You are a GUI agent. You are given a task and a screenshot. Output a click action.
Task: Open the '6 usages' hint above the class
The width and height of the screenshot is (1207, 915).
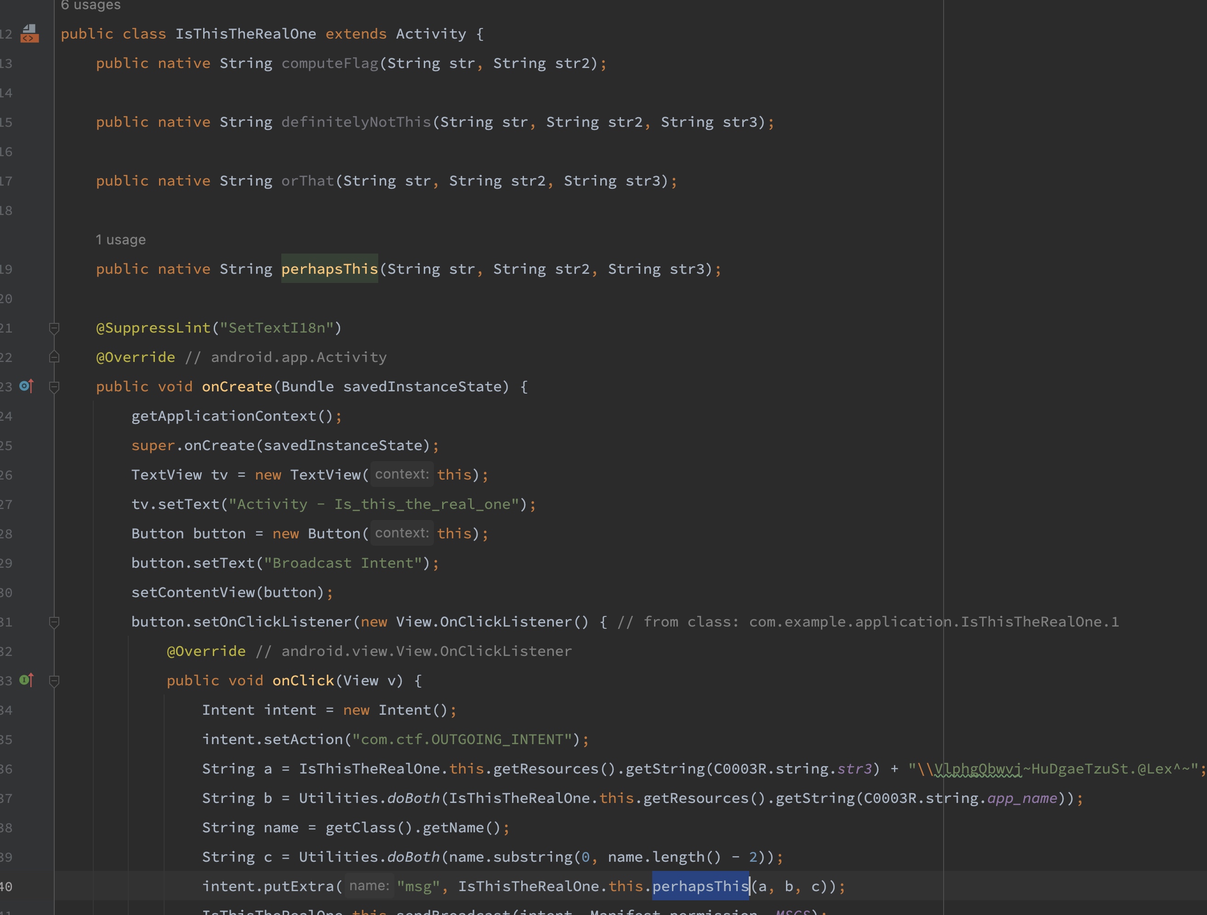[91, 6]
